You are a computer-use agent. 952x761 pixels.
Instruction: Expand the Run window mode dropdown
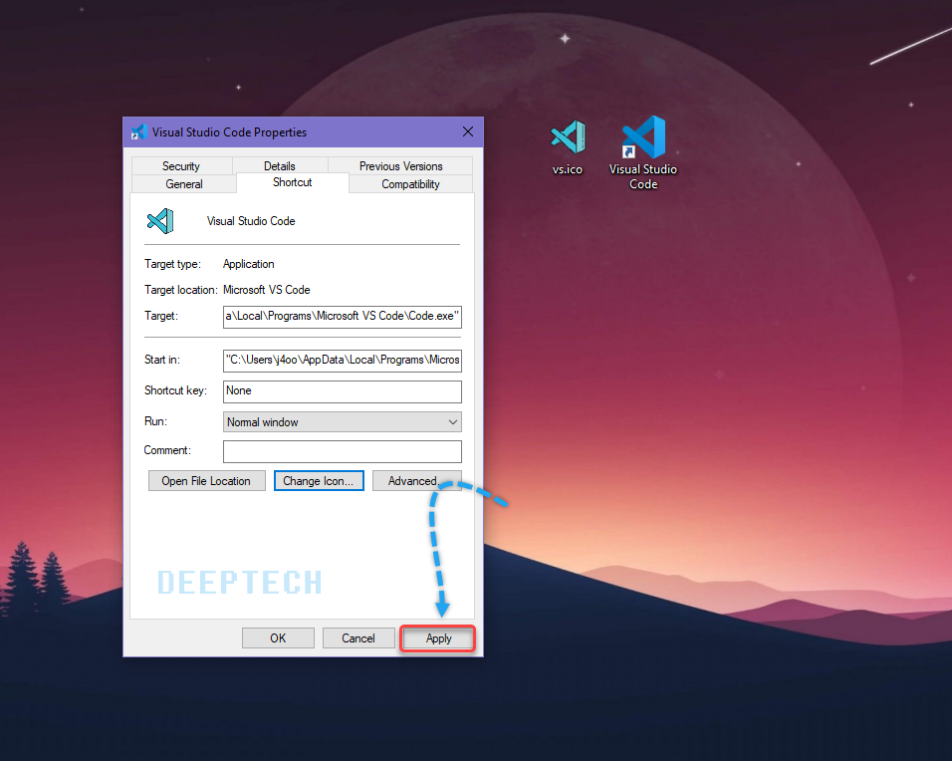point(343,422)
